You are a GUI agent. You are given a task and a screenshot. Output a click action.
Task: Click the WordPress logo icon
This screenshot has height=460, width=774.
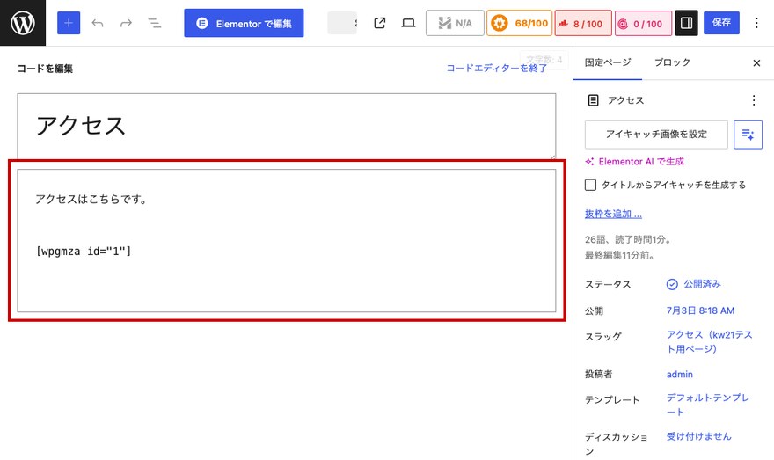(x=23, y=23)
